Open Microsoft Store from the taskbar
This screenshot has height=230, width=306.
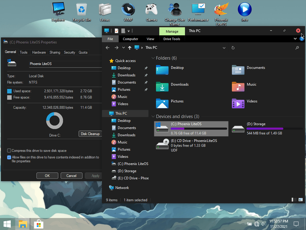pyautogui.click(x=39, y=224)
